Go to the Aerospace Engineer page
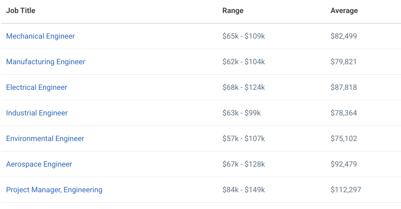401x209 pixels. (39, 164)
